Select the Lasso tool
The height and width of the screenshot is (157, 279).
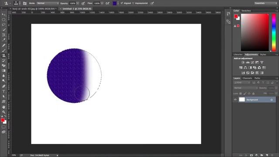click(3, 25)
